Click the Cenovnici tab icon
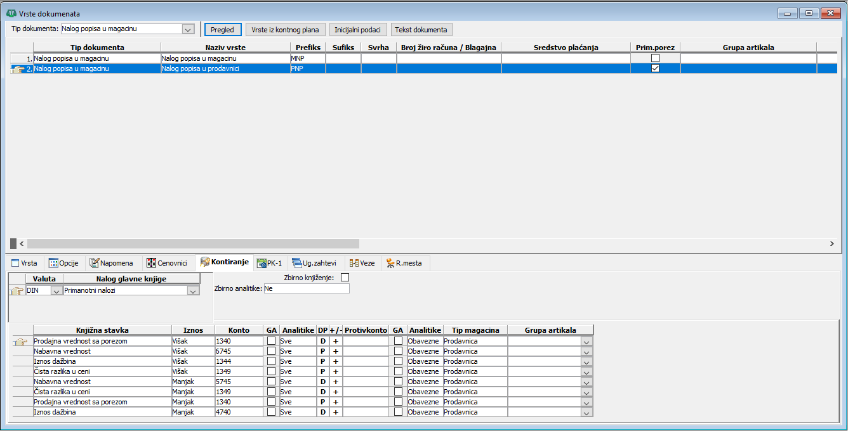 [151, 263]
